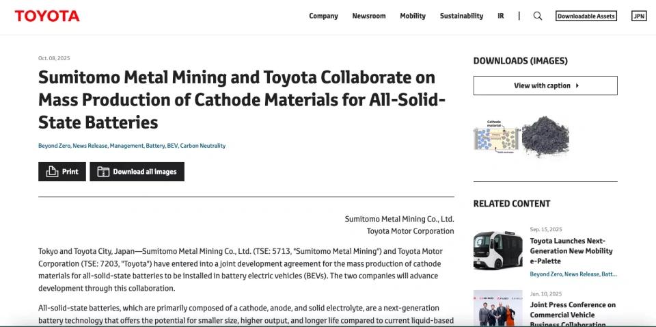Viewport: 656px width, 327px height.
Task: Click the Toyota logo
Action: [47, 16]
